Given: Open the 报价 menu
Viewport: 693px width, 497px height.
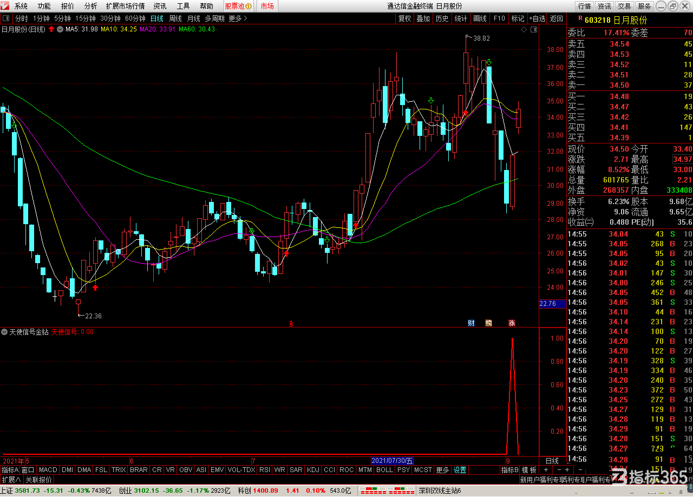Looking at the screenshot, I should coord(68,6).
